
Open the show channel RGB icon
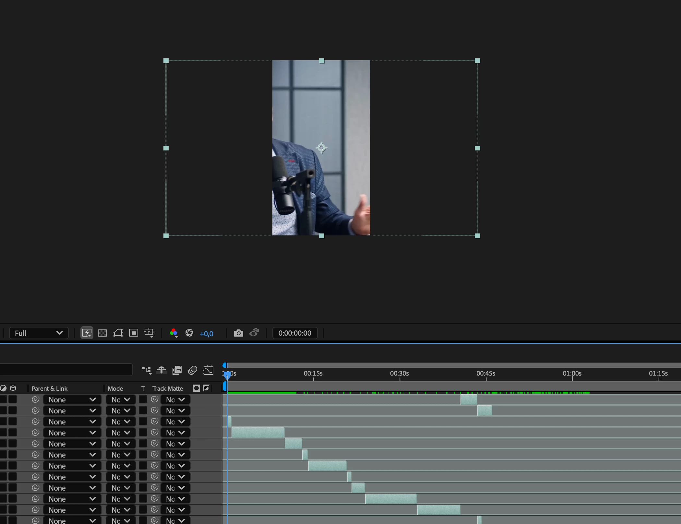click(173, 333)
